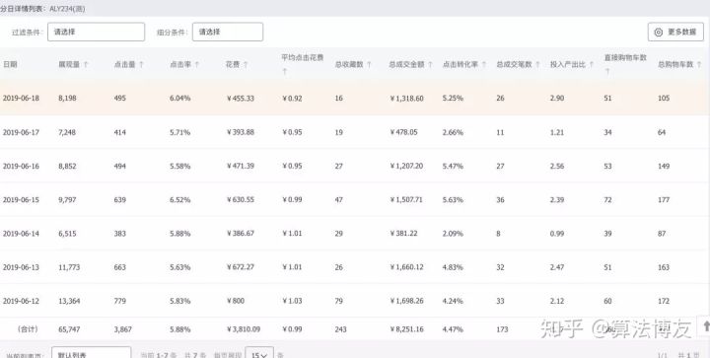This screenshot has height=358, width=710.
Task: Click total cost ¥3,810.09
Action: [x=244, y=329]
